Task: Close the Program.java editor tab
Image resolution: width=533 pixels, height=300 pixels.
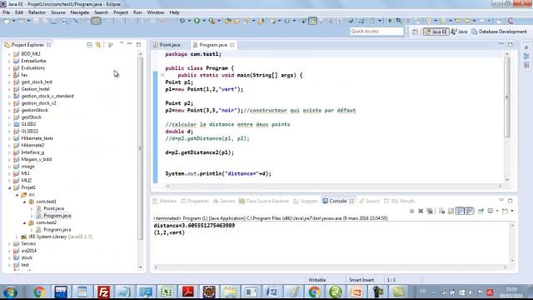Action: [232, 45]
